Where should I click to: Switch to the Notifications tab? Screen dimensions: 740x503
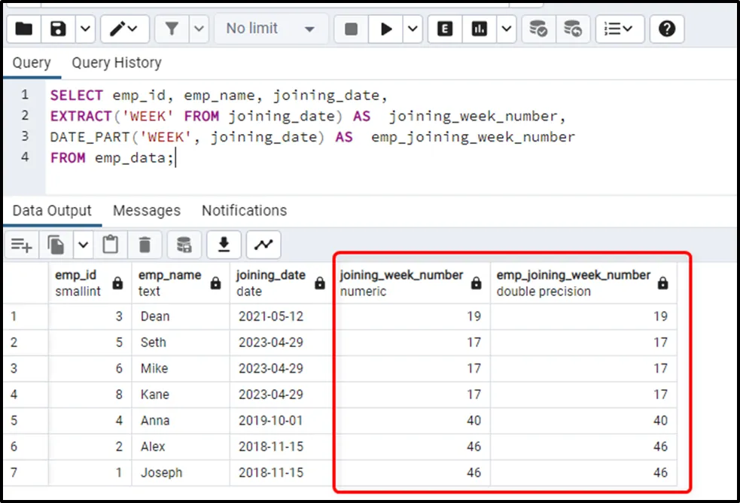point(244,211)
